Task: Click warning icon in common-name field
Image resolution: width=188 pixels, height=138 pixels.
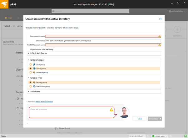Action: coord(160,36)
